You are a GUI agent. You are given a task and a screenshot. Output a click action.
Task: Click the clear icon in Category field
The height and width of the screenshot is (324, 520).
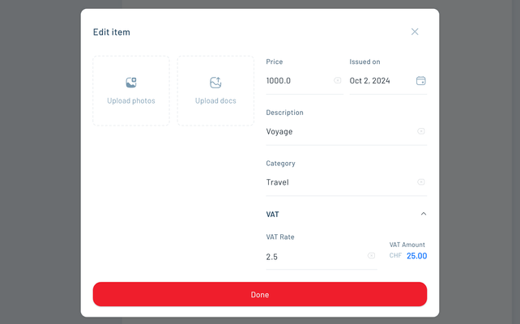click(421, 182)
